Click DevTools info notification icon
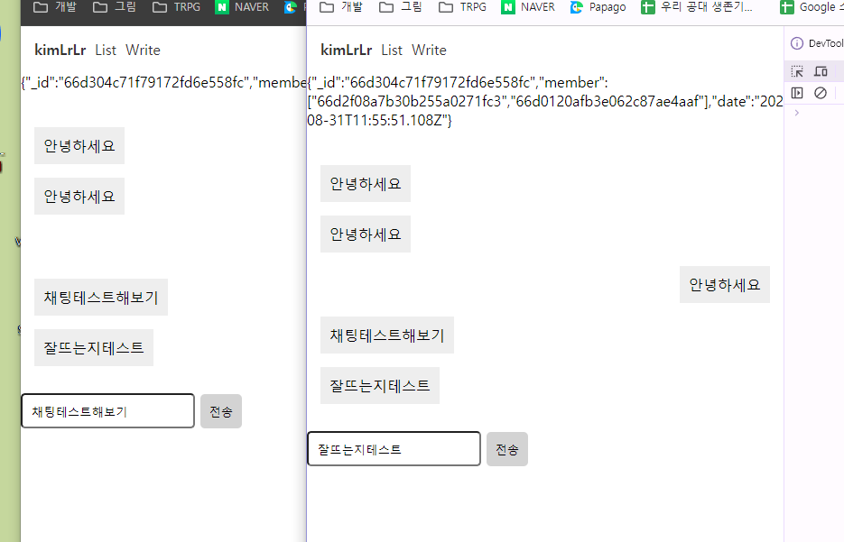 click(797, 43)
